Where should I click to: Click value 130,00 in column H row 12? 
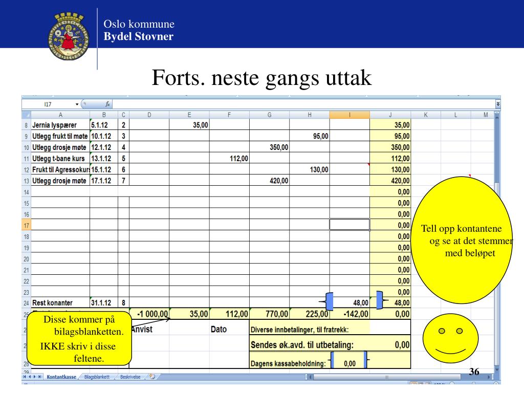(x=310, y=169)
